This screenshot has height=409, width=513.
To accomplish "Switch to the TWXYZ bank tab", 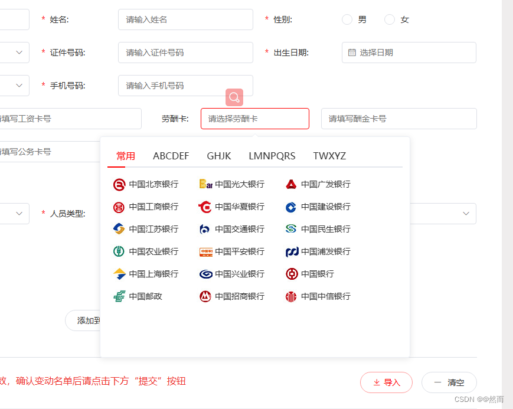I will pyautogui.click(x=329, y=156).
